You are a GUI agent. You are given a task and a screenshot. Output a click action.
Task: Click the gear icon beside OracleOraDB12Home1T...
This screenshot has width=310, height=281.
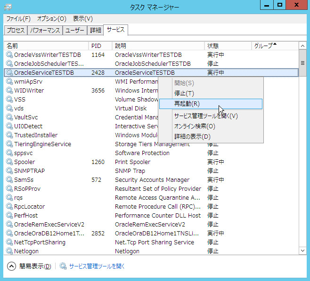pos(9,233)
